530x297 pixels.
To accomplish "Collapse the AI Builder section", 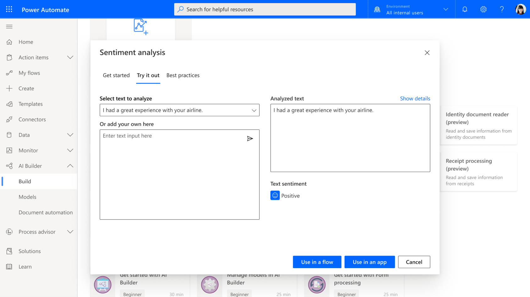I will coord(70,166).
